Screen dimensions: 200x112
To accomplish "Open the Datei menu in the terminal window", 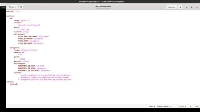I will point(3,5).
